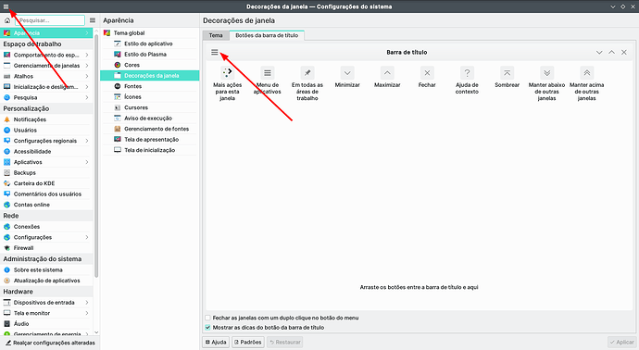Select the 'Ajuda de contexto' question icon
The width and height of the screenshot is (639, 350).
click(467, 73)
